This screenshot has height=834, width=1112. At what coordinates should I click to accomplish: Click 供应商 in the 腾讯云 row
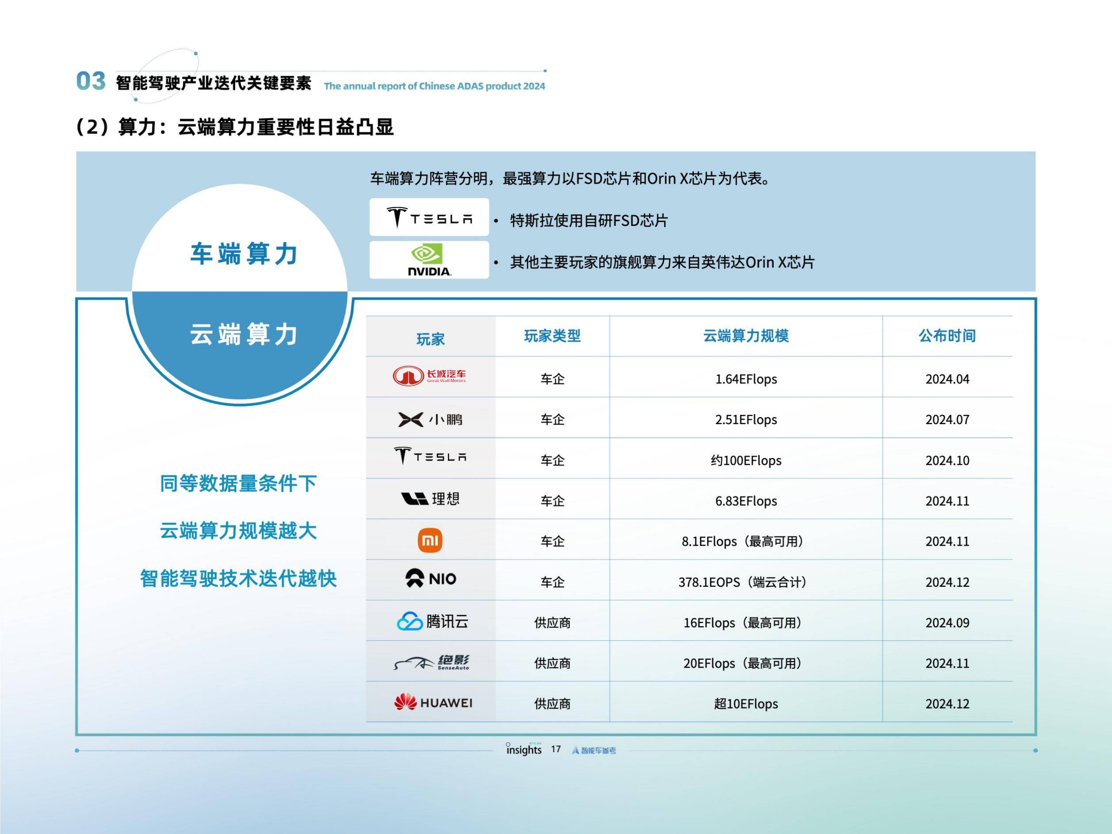[552, 623]
